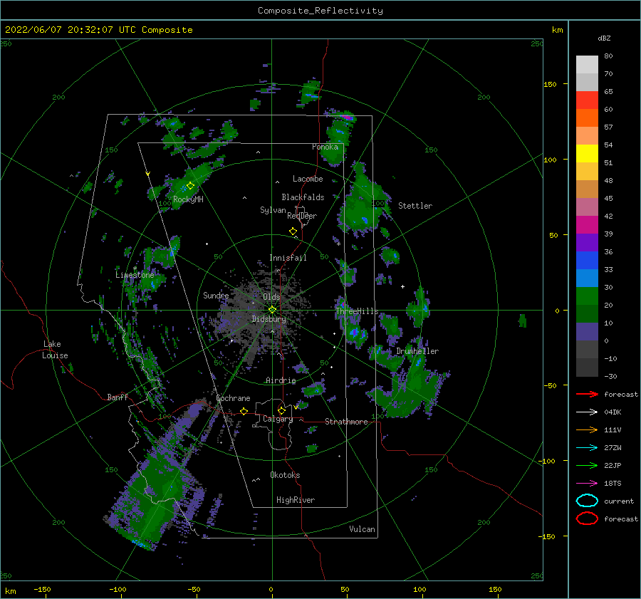Click the cyan current ellipse icon

coord(587,501)
